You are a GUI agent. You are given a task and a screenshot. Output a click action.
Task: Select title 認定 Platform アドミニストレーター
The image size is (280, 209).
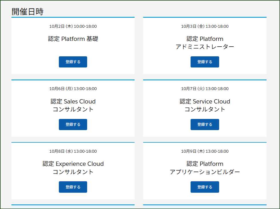pyautogui.click(x=205, y=43)
